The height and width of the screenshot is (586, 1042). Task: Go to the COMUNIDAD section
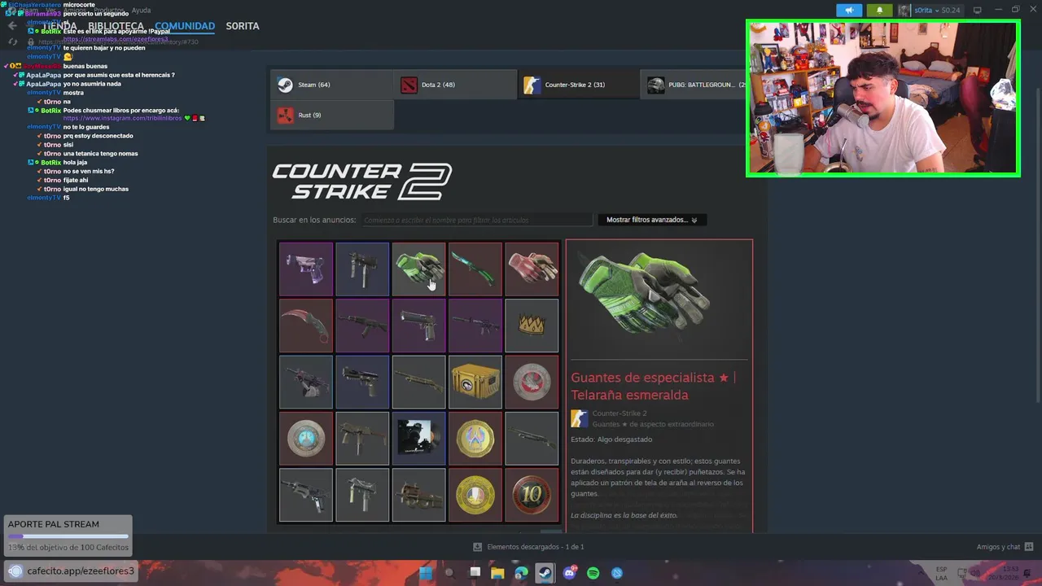pos(185,26)
